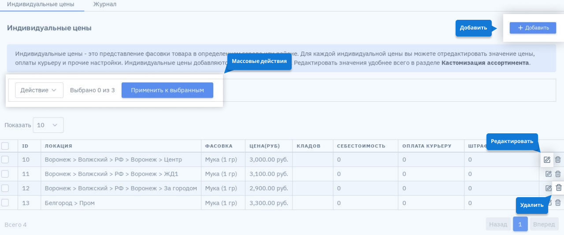Remove the Белгород > Пром row

pyautogui.click(x=558, y=203)
